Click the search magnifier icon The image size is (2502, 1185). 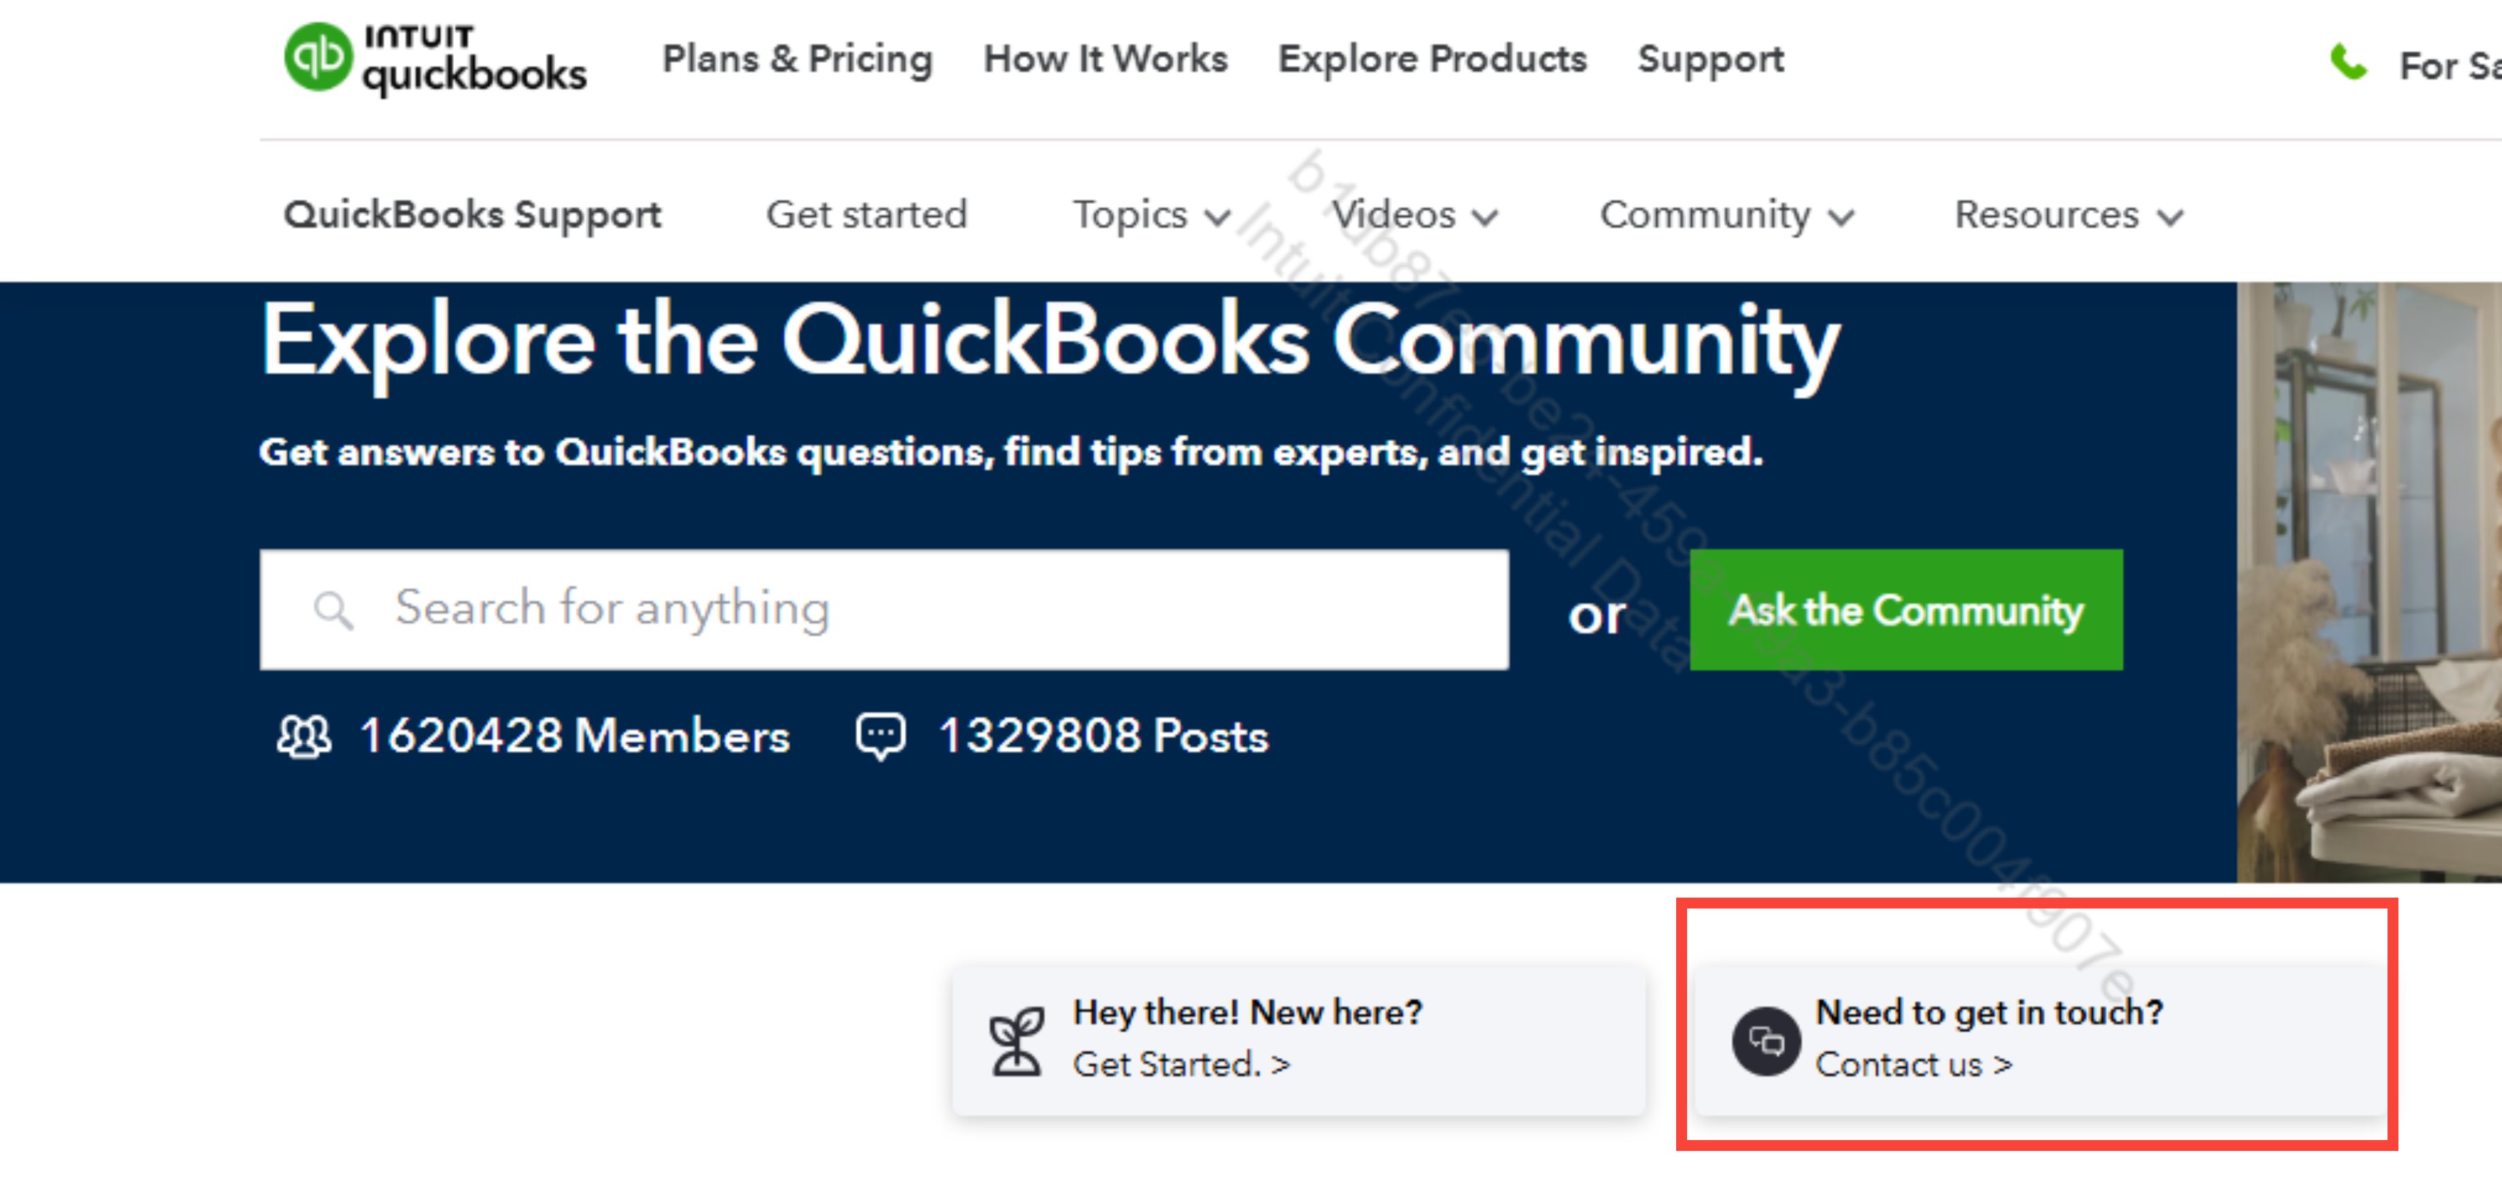[333, 610]
